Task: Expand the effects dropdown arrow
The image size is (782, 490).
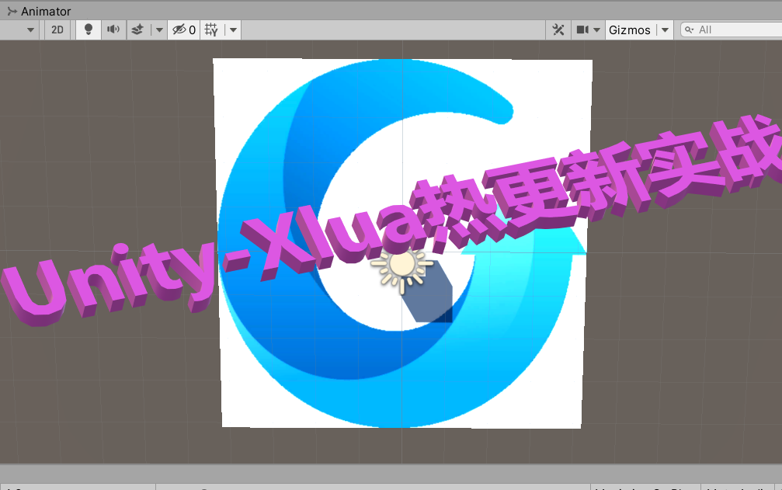Action: click(x=158, y=30)
